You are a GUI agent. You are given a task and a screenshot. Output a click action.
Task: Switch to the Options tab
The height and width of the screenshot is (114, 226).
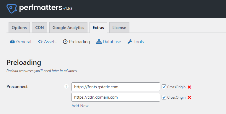tap(19, 28)
